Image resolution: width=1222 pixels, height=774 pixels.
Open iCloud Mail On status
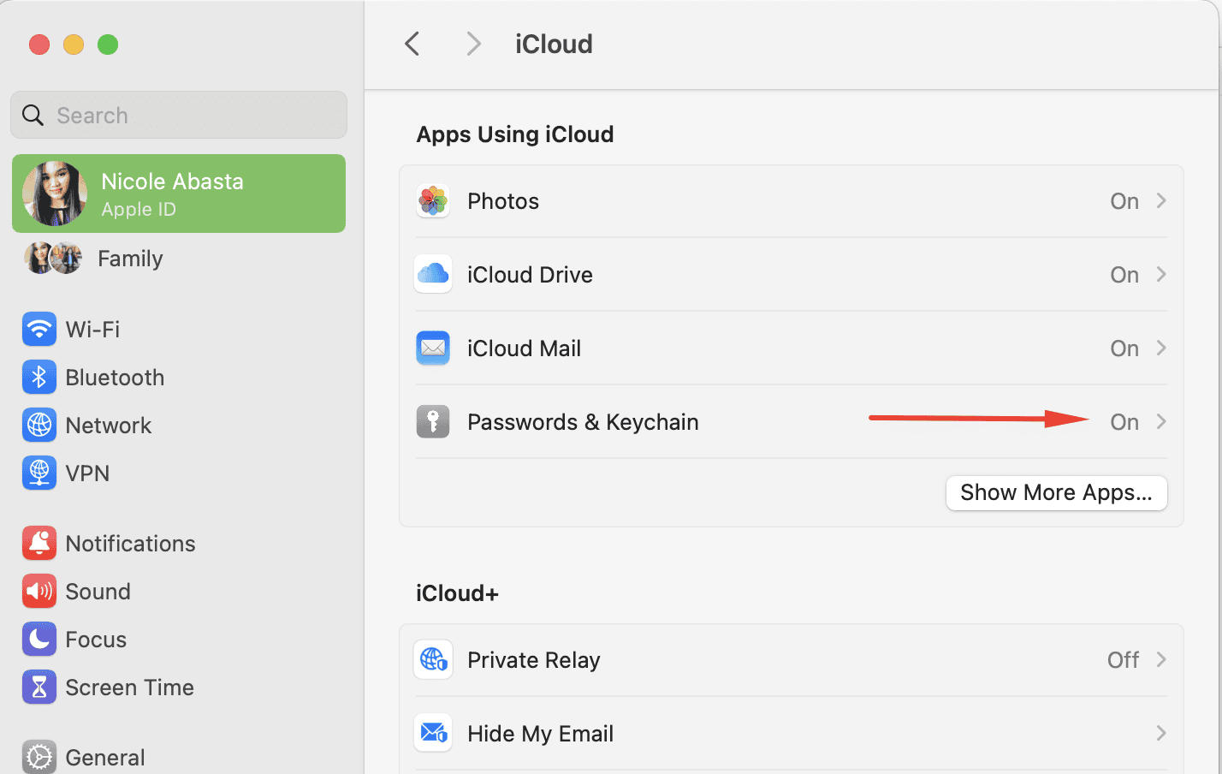1124,348
